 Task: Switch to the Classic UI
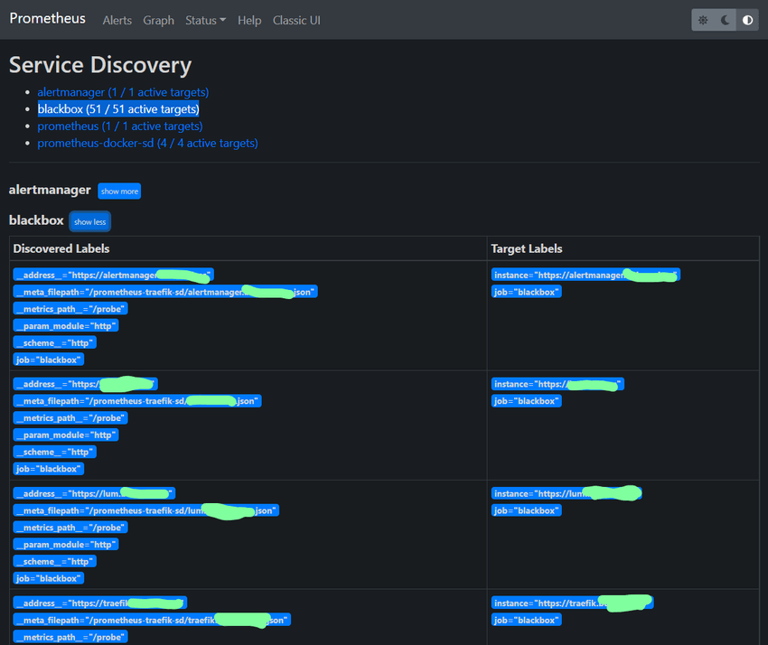tap(296, 20)
